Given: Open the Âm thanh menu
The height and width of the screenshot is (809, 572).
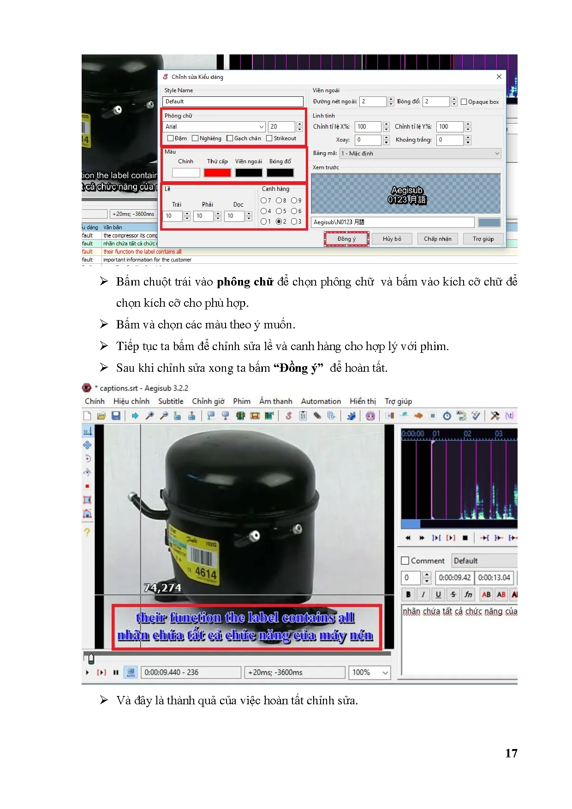Looking at the screenshot, I should [x=275, y=401].
